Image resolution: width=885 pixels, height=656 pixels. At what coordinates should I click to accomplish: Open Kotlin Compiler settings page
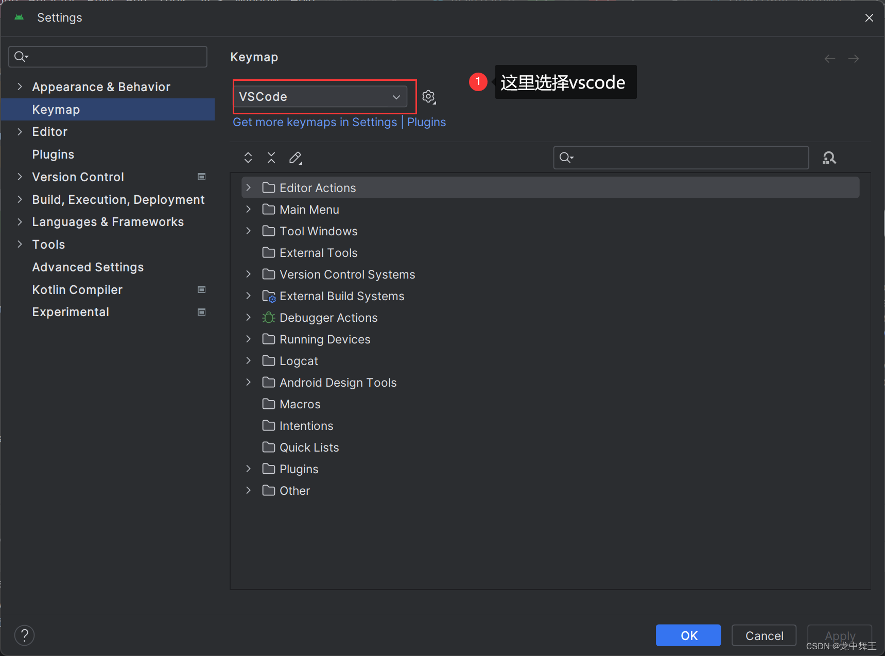108,289
